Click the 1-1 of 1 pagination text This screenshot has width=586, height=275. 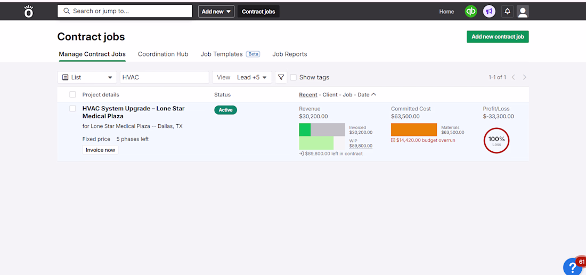(x=497, y=77)
